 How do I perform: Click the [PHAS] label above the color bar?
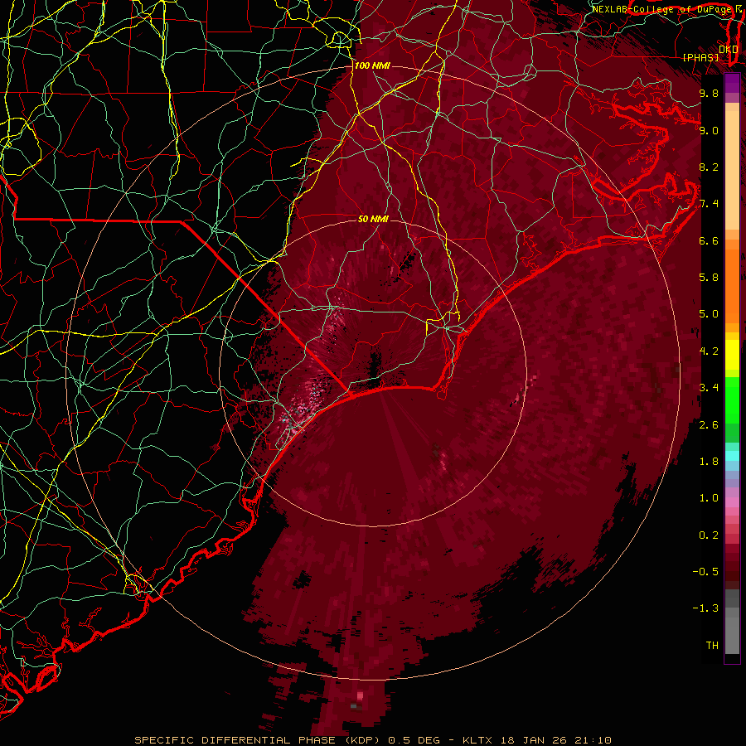[x=700, y=57]
